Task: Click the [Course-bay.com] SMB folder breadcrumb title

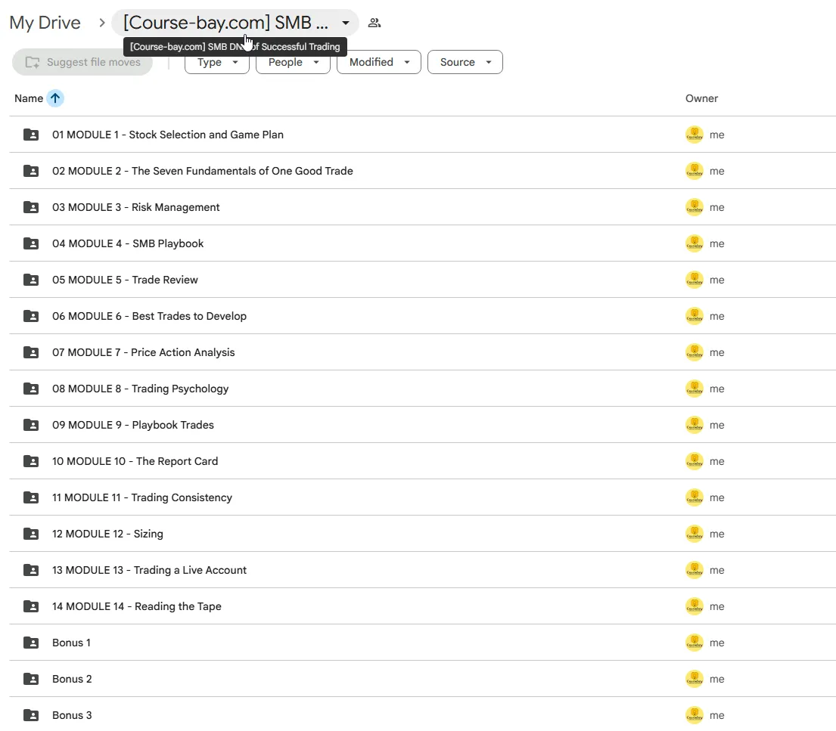Action: tap(225, 23)
